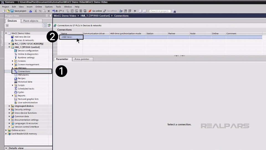Screen dimensions: 266x150
Task: Expand the Screens folder
Action: pos(12,61)
